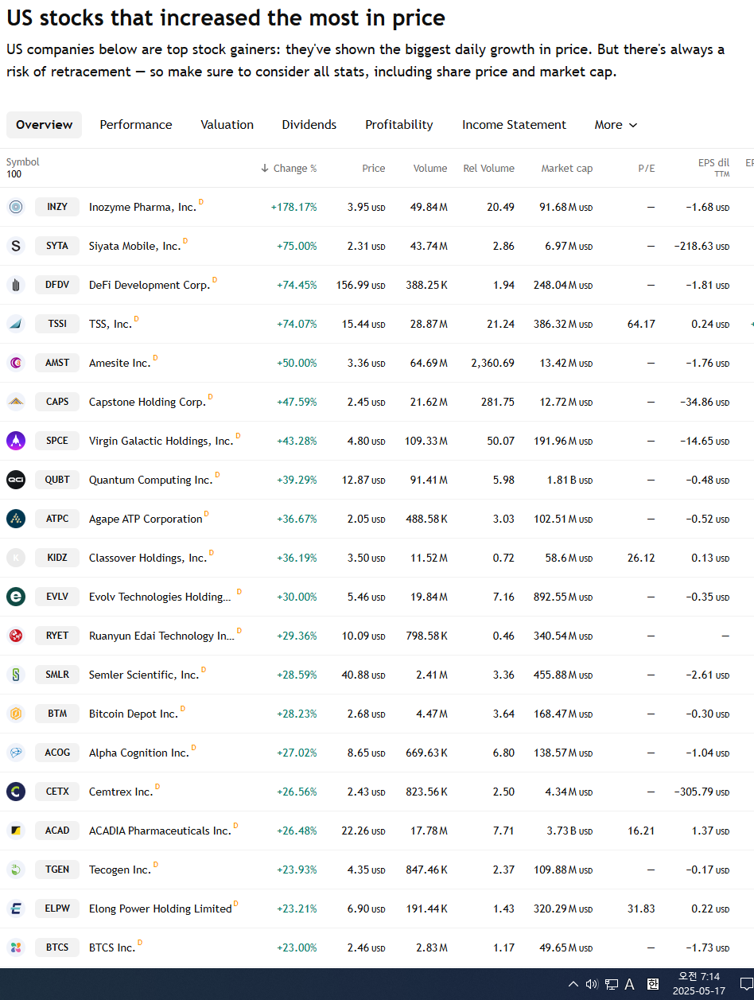Click the Amesite Inc. logo icon

pos(16,363)
